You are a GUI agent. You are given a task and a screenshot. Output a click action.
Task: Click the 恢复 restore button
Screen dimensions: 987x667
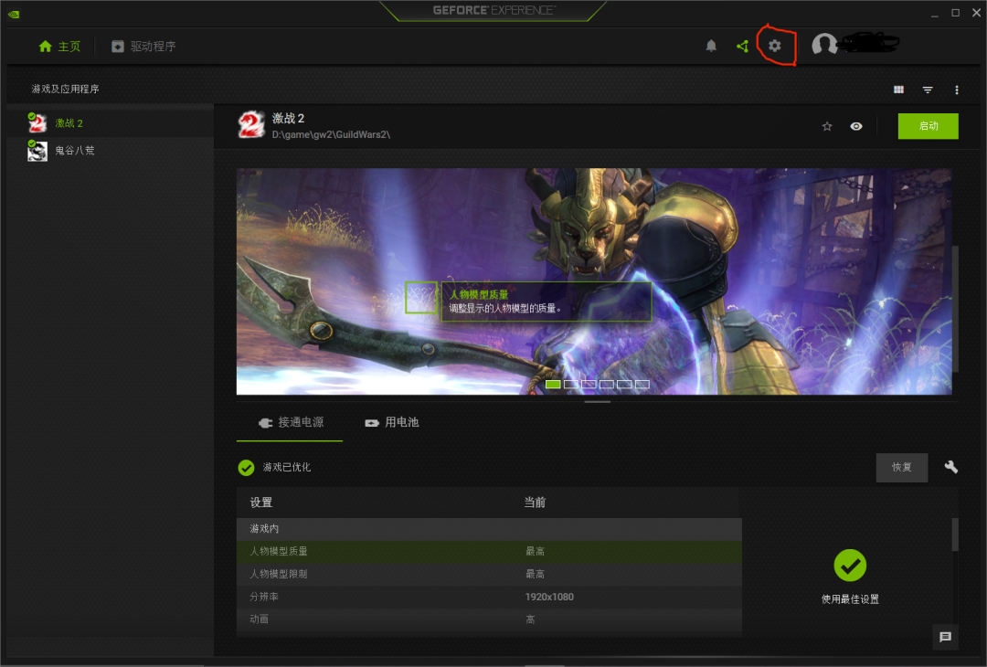tap(902, 468)
